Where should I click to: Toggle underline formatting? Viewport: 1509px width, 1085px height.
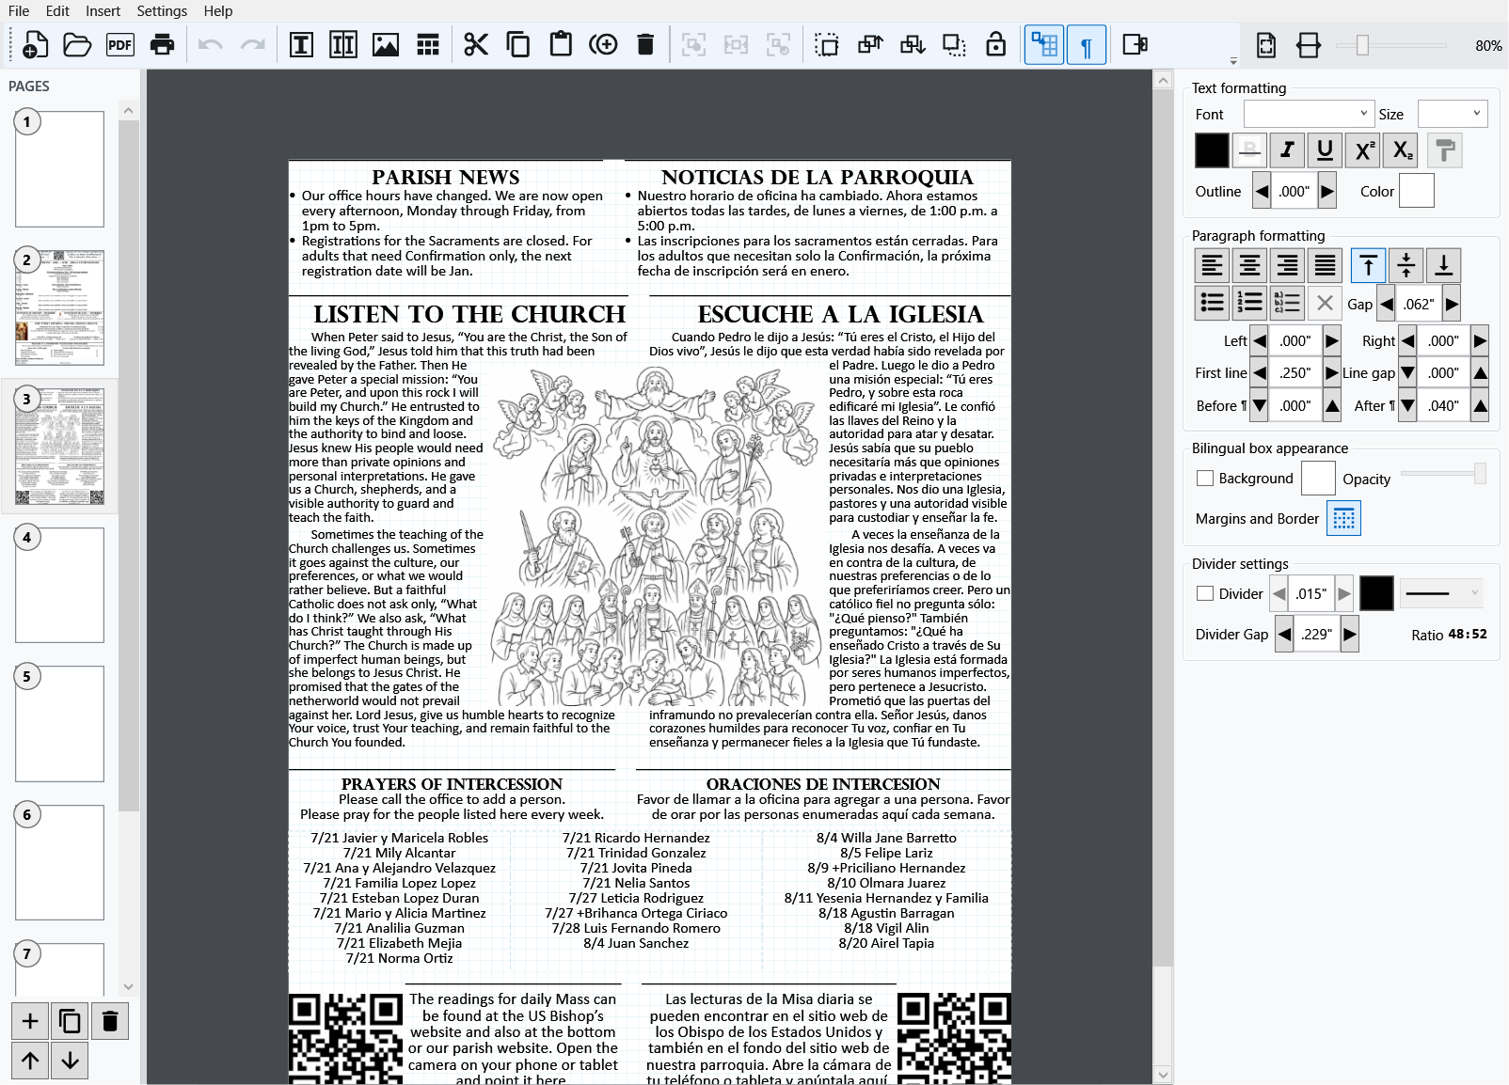[x=1325, y=150]
